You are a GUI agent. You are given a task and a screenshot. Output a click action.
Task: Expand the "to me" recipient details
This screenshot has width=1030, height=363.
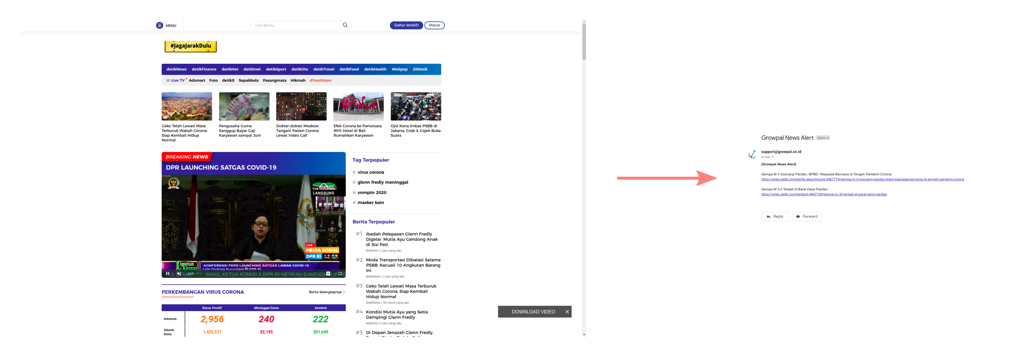(x=772, y=157)
